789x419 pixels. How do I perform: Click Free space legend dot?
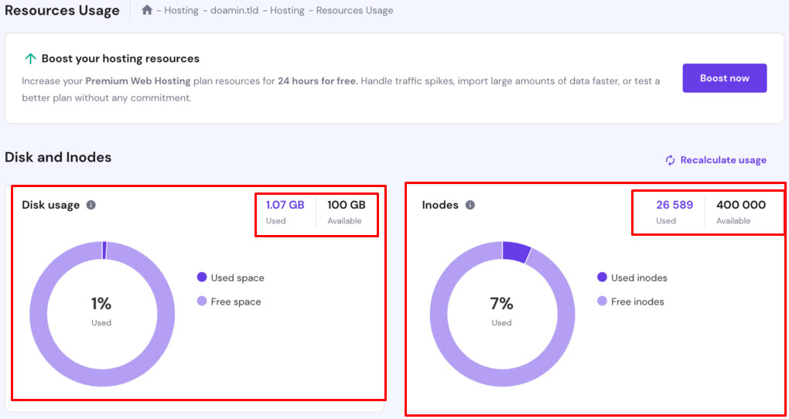202,301
